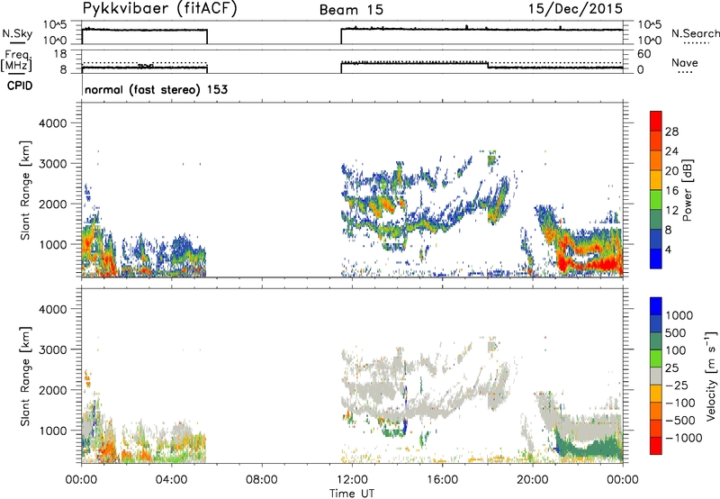Click the bright-blue bottom of the power color bar
Screen dimensions: 720x499
[656, 259]
